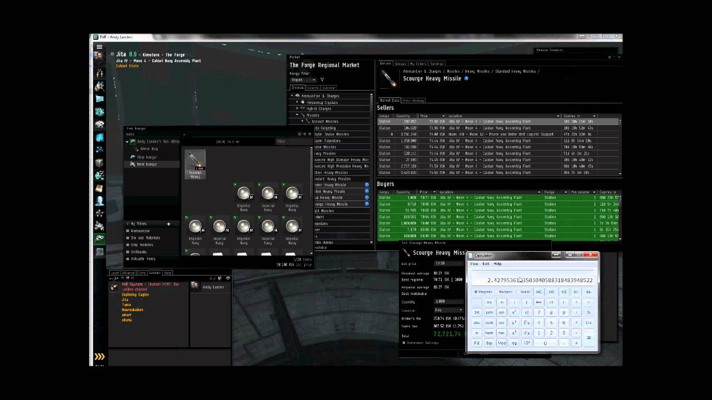Switch to the Quickbar tab
The width and height of the screenshot is (712, 400).
(329, 88)
